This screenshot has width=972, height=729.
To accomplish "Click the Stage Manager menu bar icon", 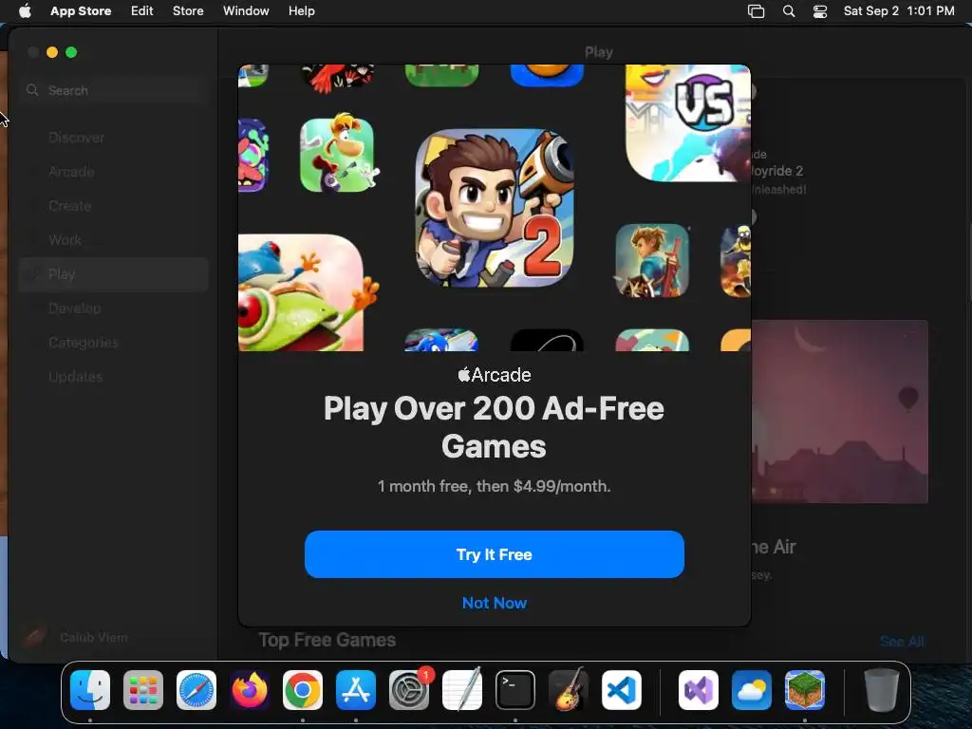I will click(x=756, y=10).
